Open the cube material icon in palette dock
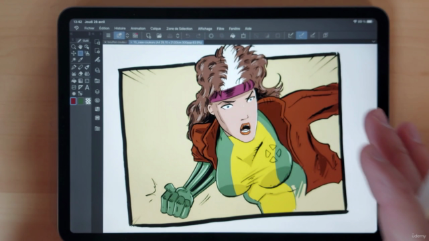Viewport: 429px width, 241px height. point(97,92)
